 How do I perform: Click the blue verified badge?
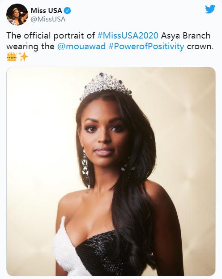click(68, 11)
